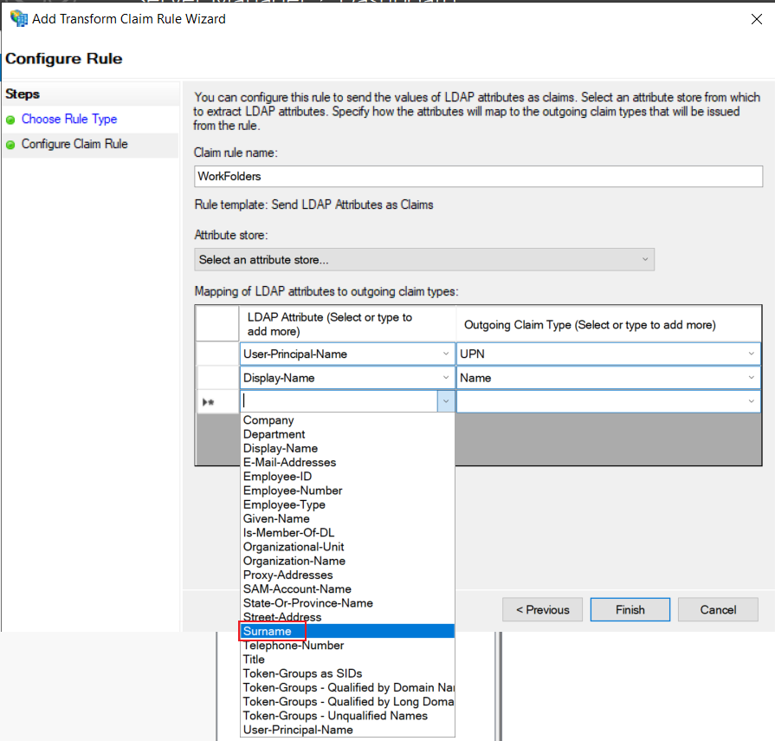The image size is (775, 741).
Task: Expand the Display-Name LDAP attribute dropdown arrow
Action: coord(445,377)
